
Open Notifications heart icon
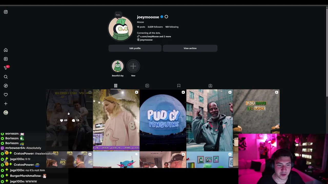click(6, 95)
